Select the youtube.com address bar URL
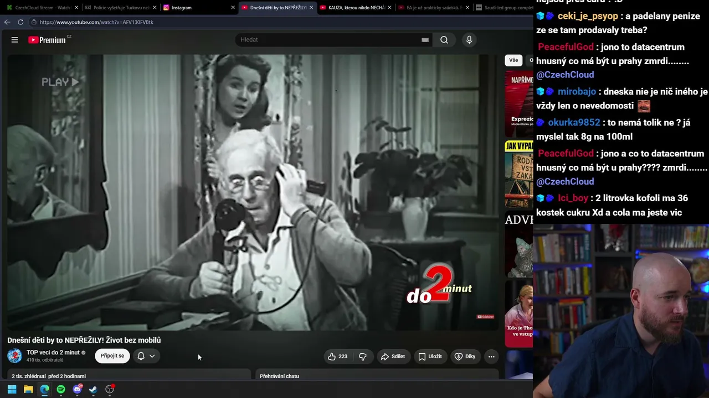The image size is (709, 398). [96, 22]
